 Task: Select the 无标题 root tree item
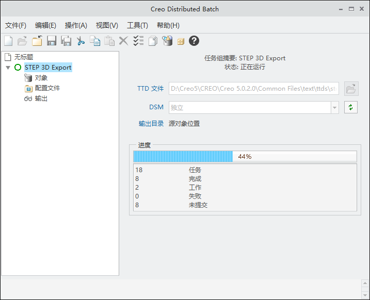pos(24,57)
